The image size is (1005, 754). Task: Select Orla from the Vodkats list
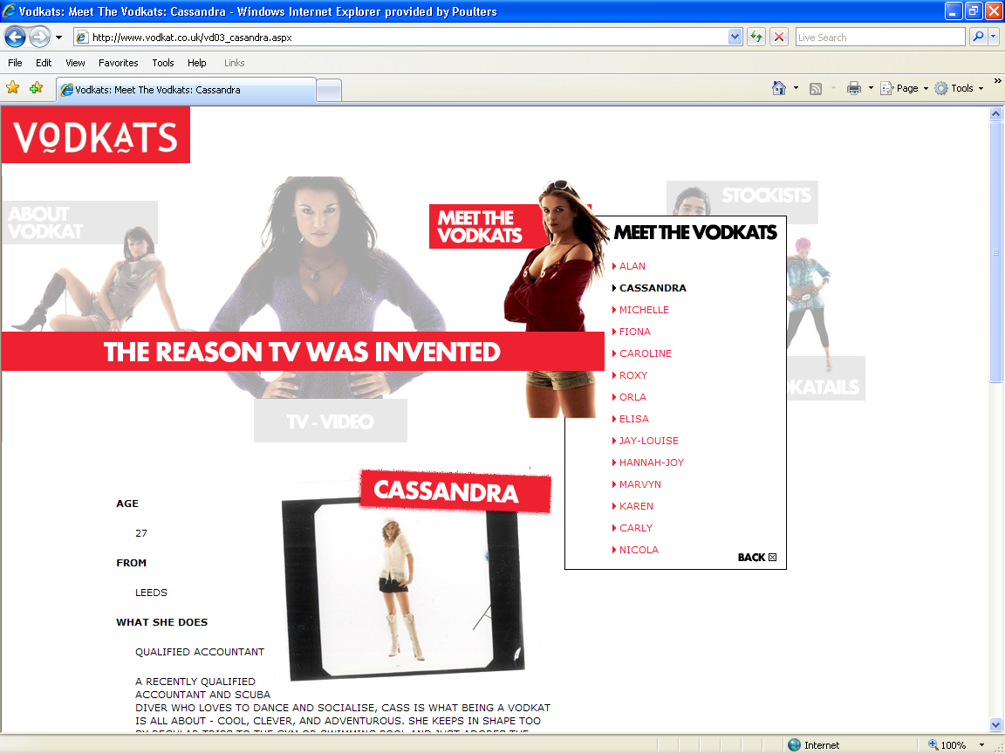[x=629, y=397]
